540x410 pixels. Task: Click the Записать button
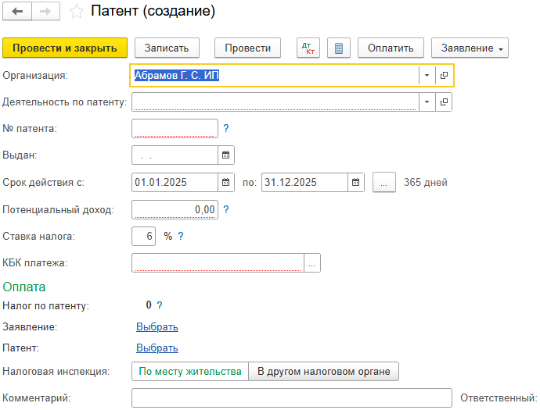click(x=167, y=48)
